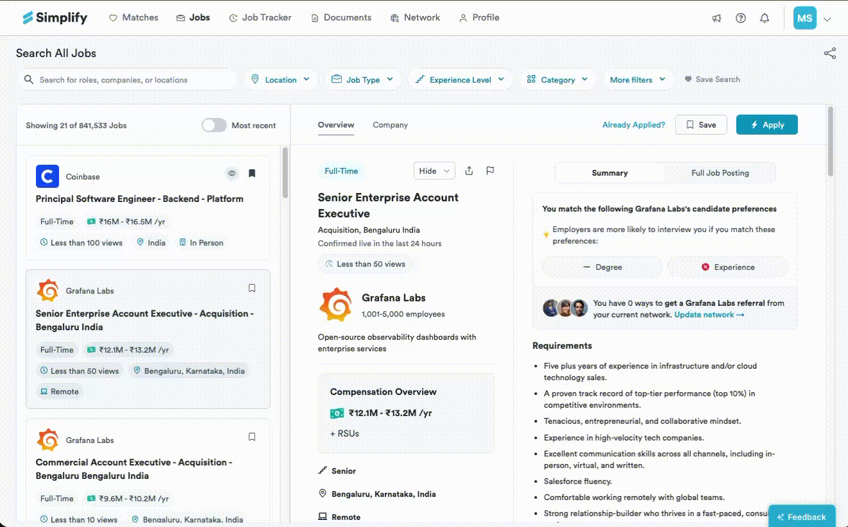Go to the Matches page
The width and height of the screenshot is (848, 527).
(133, 18)
